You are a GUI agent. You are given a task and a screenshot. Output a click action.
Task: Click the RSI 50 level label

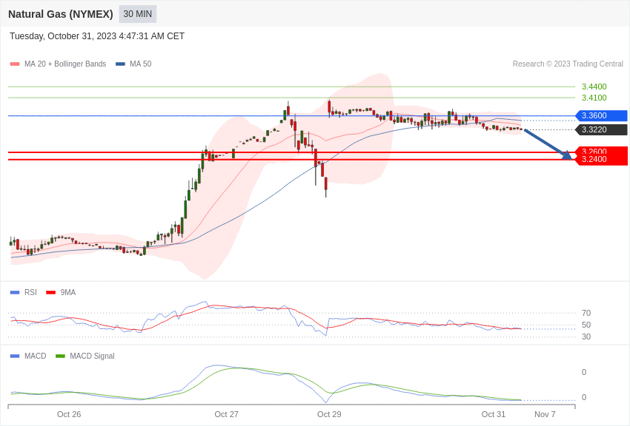coord(586,325)
